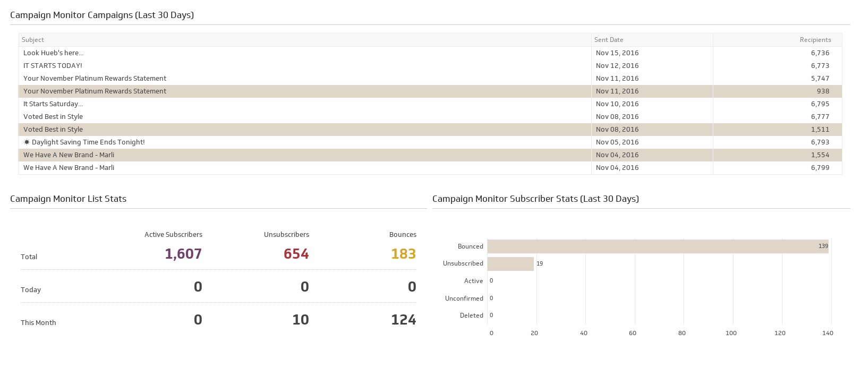This screenshot has height=367, width=861.
Task: Click the recipients value 6,736
Action: click(820, 53)
